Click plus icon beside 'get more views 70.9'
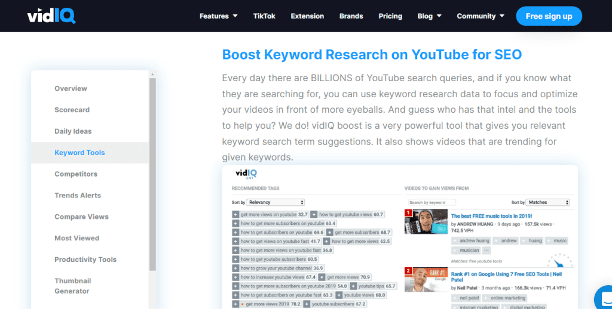612x309 pixels. tap(322, 277)
